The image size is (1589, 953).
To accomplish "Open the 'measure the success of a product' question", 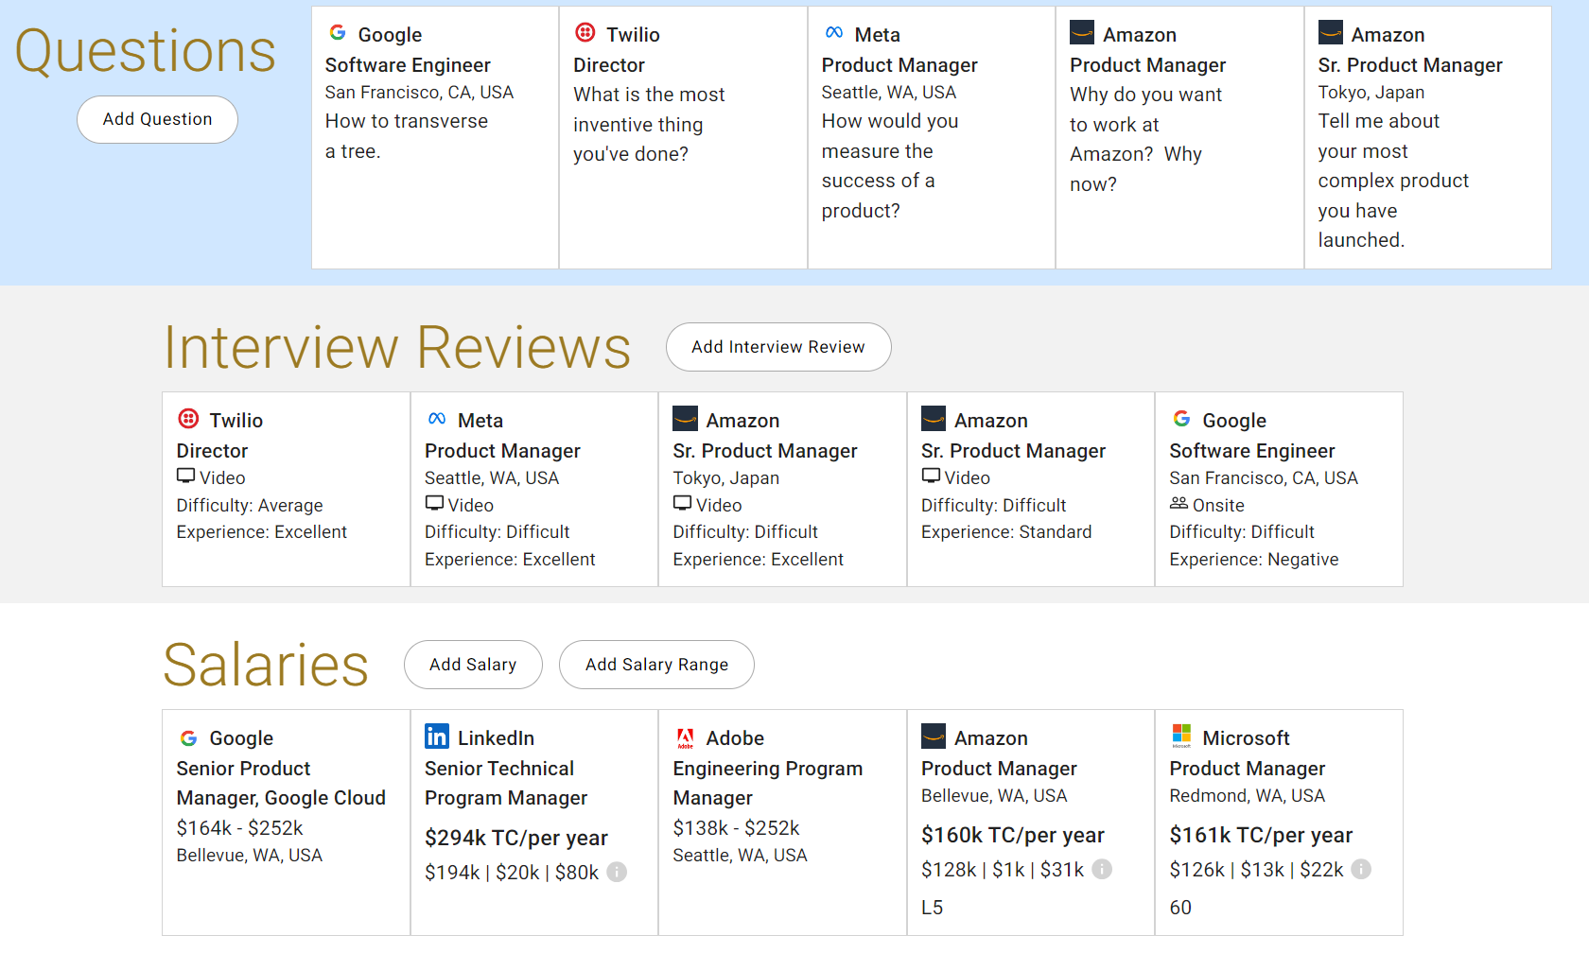I will (890, 165).
